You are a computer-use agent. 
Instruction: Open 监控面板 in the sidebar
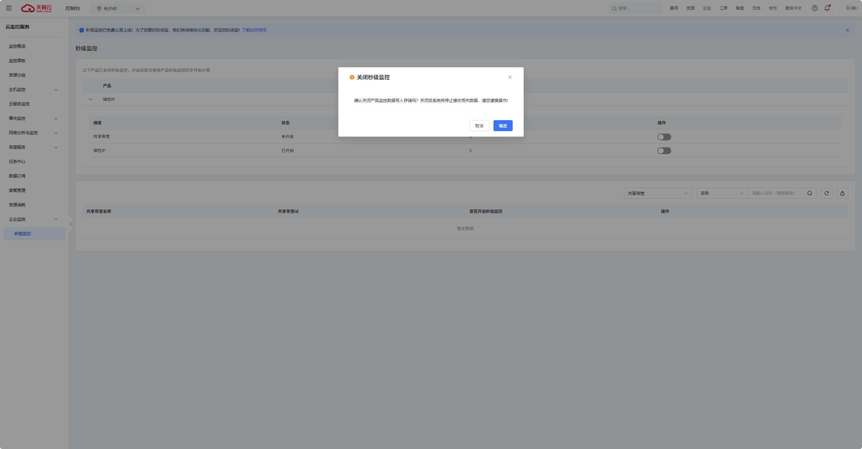click(x=17, y=61)
